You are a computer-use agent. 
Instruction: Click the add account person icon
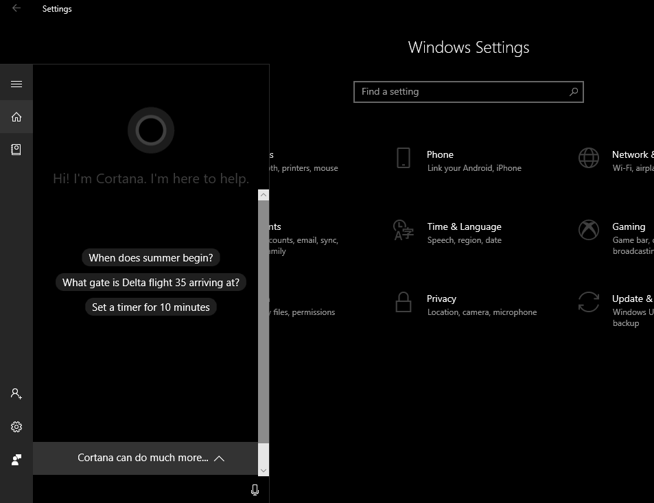16,394
